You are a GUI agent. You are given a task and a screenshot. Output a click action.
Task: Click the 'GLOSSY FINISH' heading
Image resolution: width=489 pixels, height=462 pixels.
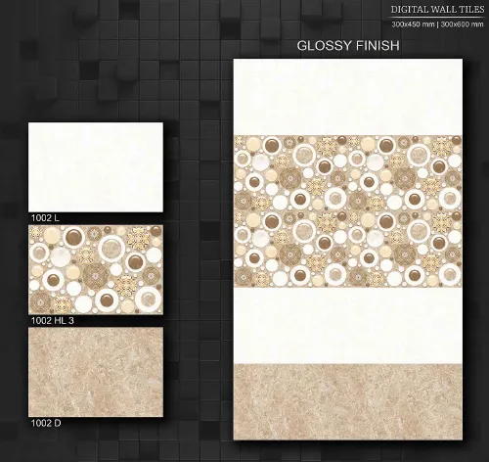click(348, 45)
